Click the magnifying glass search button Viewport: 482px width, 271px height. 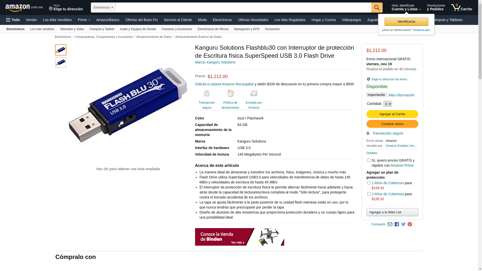point(377,8)
